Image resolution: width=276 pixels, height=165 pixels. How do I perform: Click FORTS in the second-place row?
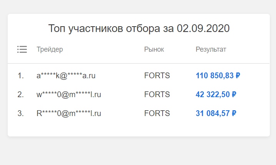(x=157, y=94)
